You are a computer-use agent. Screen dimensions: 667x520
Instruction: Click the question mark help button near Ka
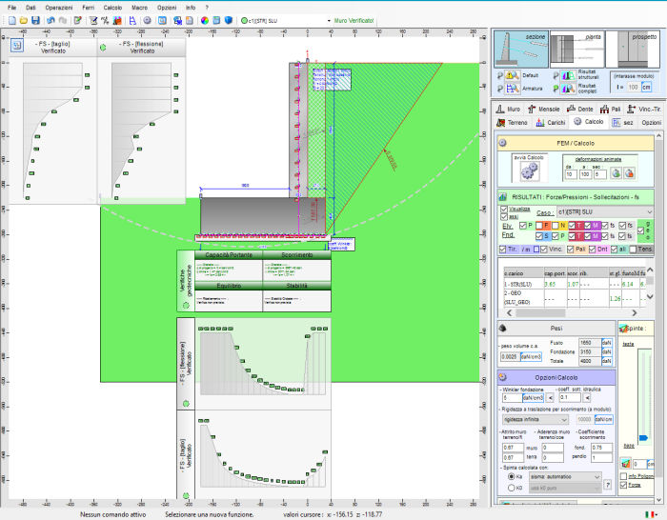pos(608,484)
